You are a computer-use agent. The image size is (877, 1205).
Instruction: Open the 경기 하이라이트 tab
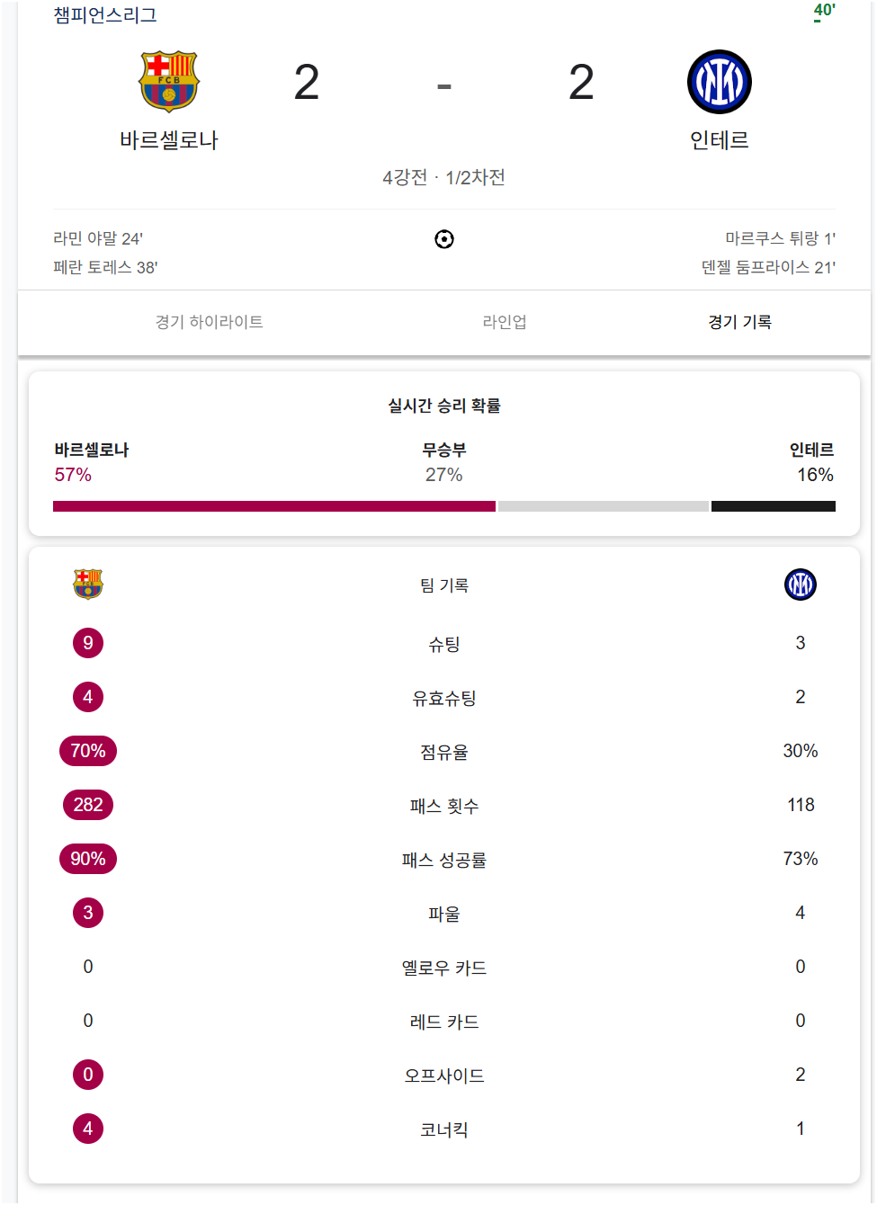pyautogui.click(x=210, y=322)
